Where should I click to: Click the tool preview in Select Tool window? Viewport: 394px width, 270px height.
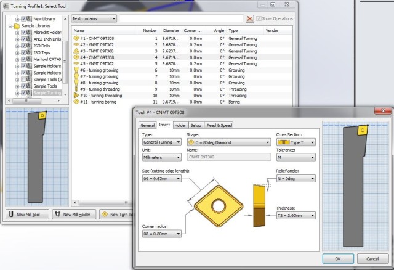(x=37, y=158)
